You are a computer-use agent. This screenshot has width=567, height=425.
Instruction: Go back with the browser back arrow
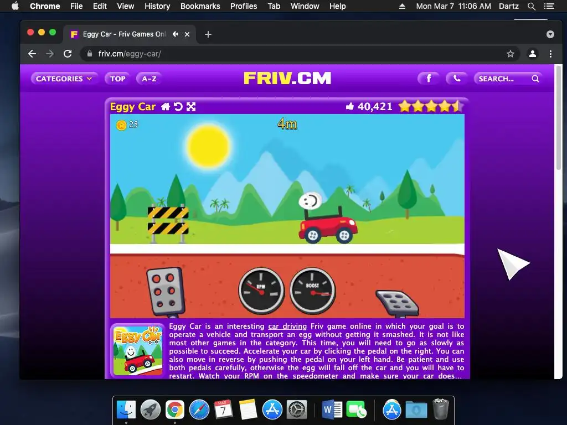(x=32, y=54)
